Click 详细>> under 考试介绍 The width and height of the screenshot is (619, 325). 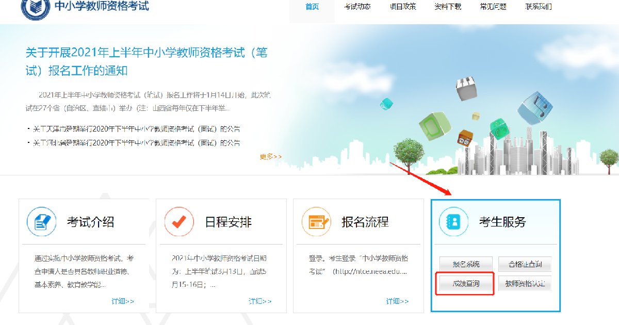(x=123, y=301)
